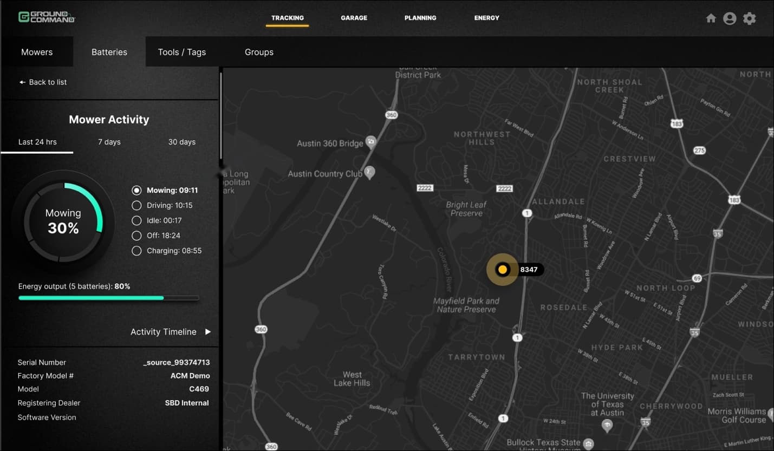This screenshot has height=451, width=774.
Task: Click the Crestview map label
Action: click(x=629, y=159)
